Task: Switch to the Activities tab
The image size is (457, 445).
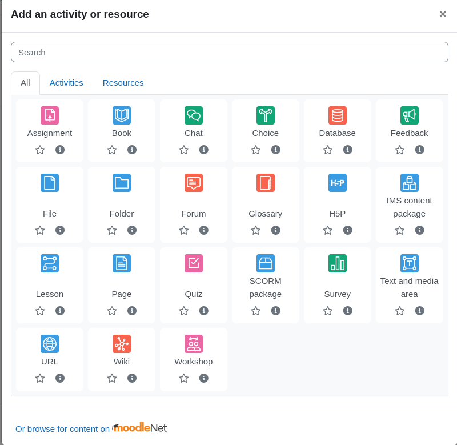Action: [x=66, y=83]
